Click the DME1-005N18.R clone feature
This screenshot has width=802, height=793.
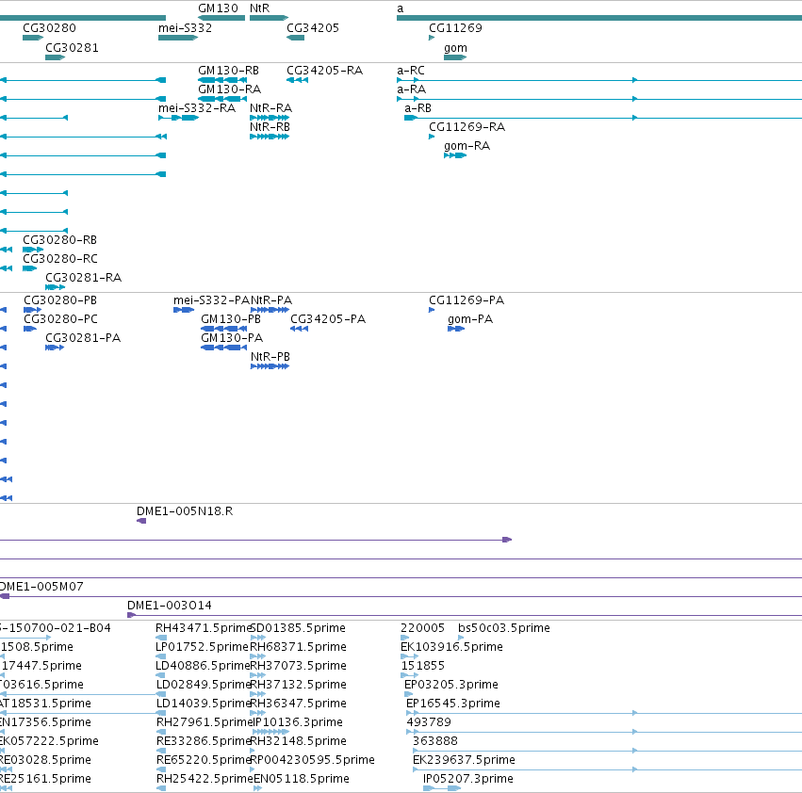(x=141, y=521)
